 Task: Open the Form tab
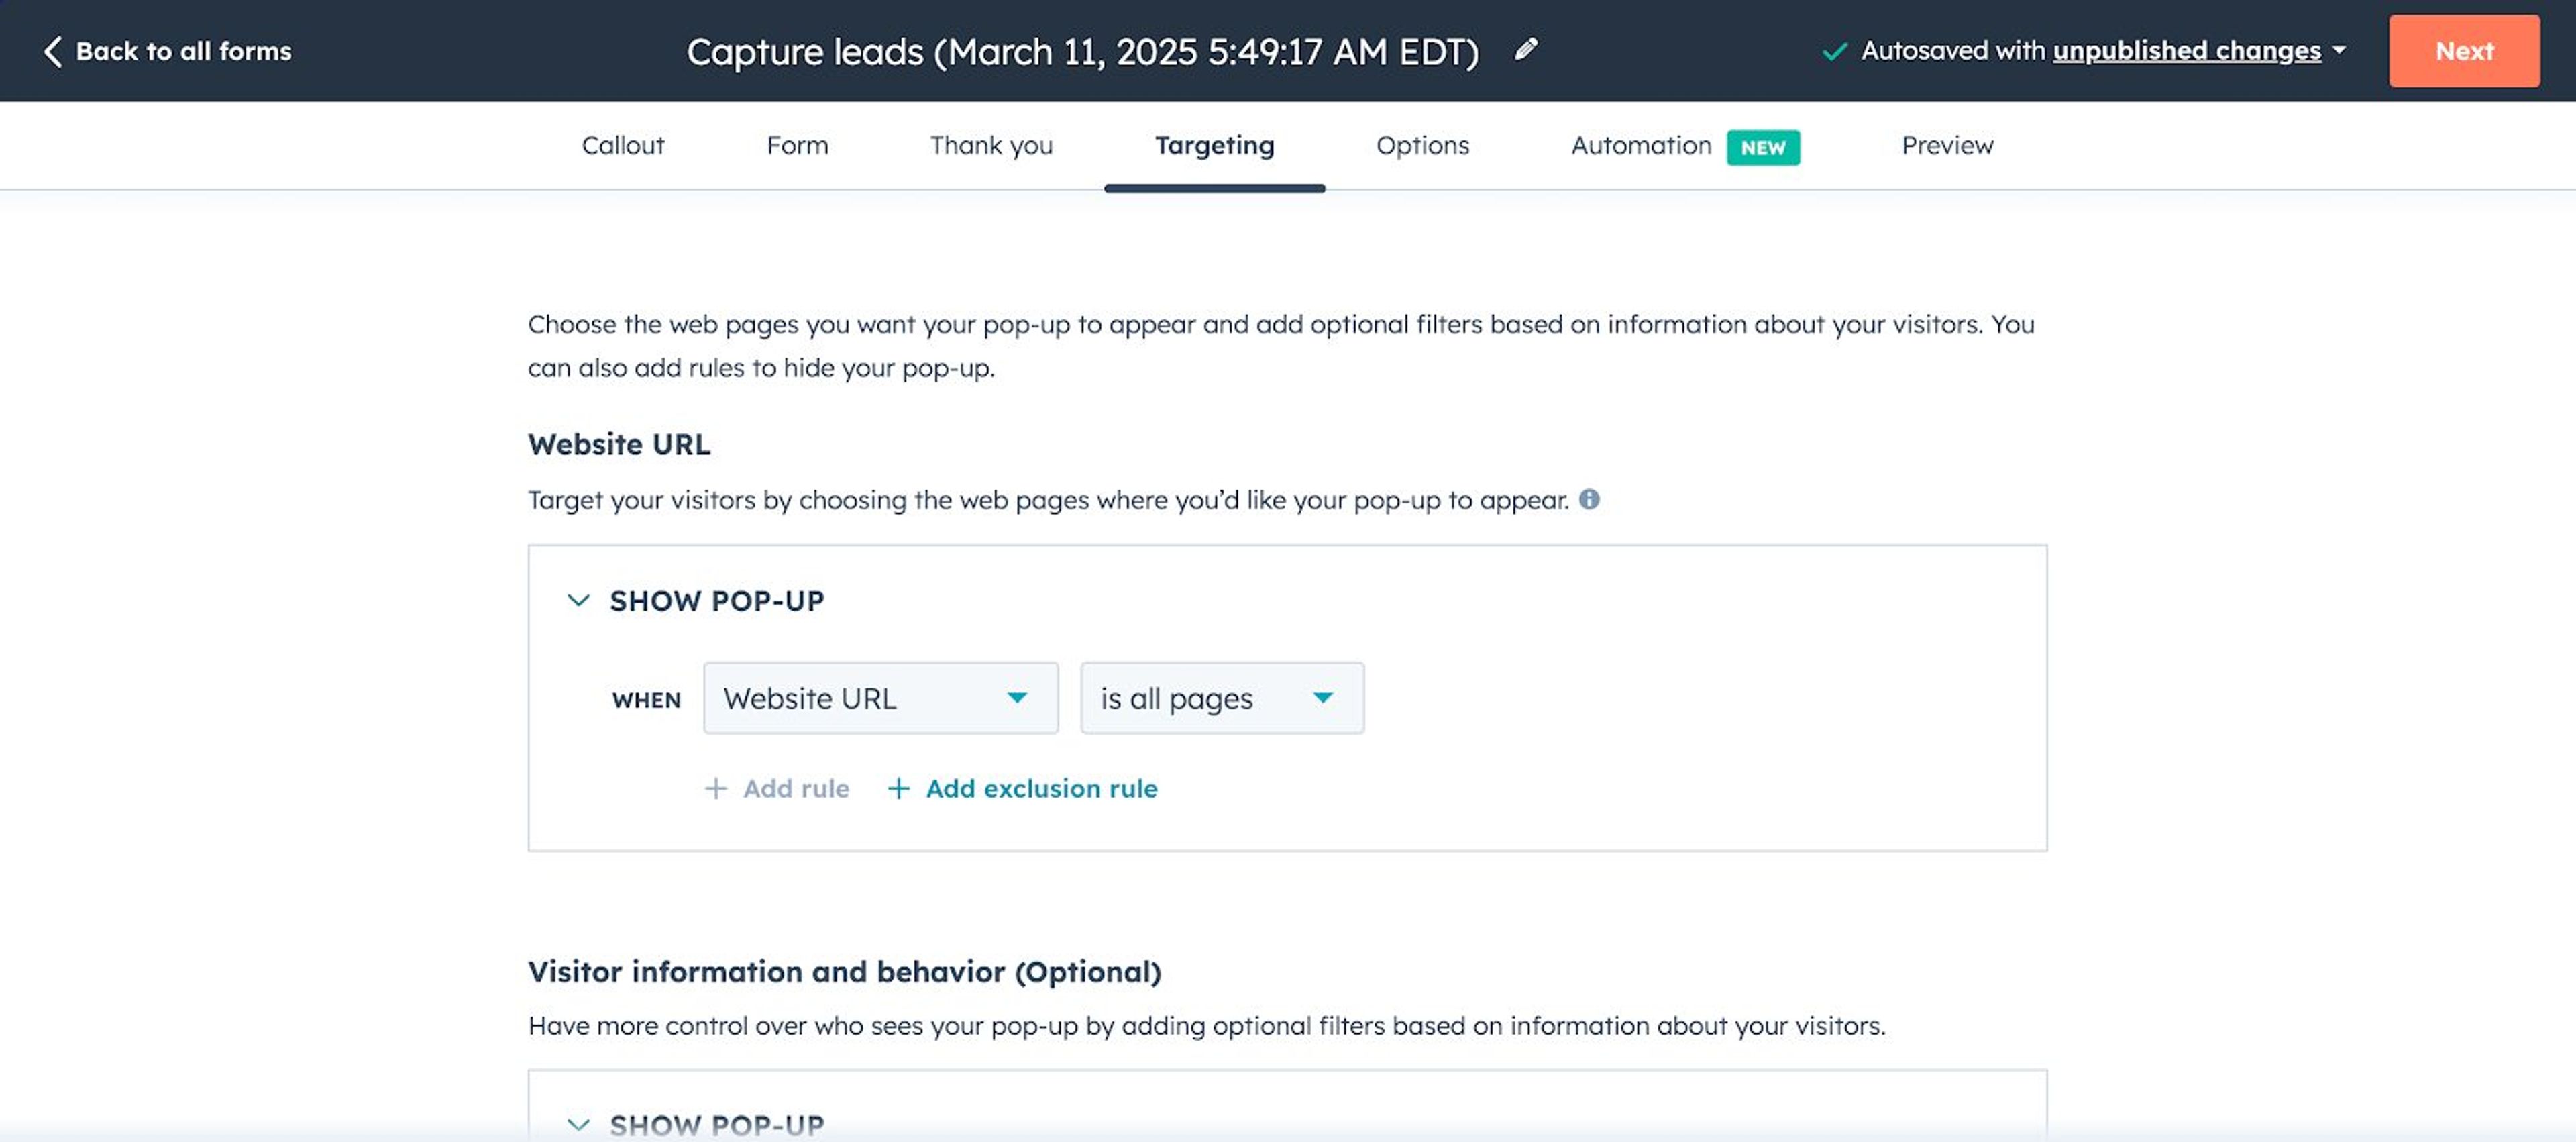coord(797,145)
